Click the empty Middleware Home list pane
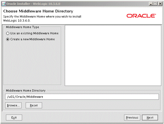This screenshot has height=124, width=164. 113,55
